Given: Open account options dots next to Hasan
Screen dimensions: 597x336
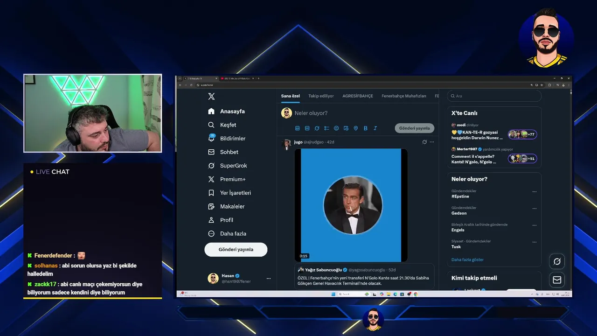Looking at the screenshot, I should (x=269, y=279).
